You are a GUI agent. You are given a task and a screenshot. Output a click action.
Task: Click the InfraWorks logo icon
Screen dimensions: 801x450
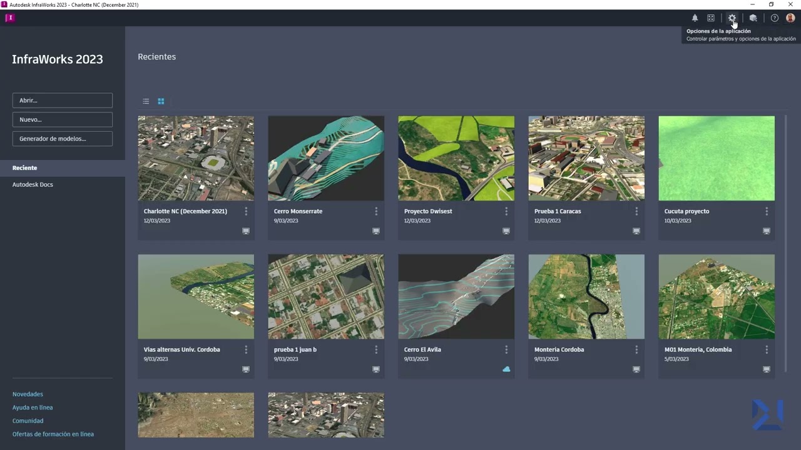click(9, 17)
